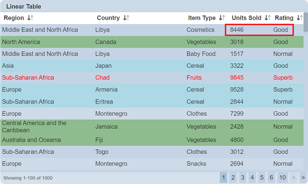This screenshot has height=184, width=308.
Task: Click the Togo Clothes row
Action: pos(152,152)
